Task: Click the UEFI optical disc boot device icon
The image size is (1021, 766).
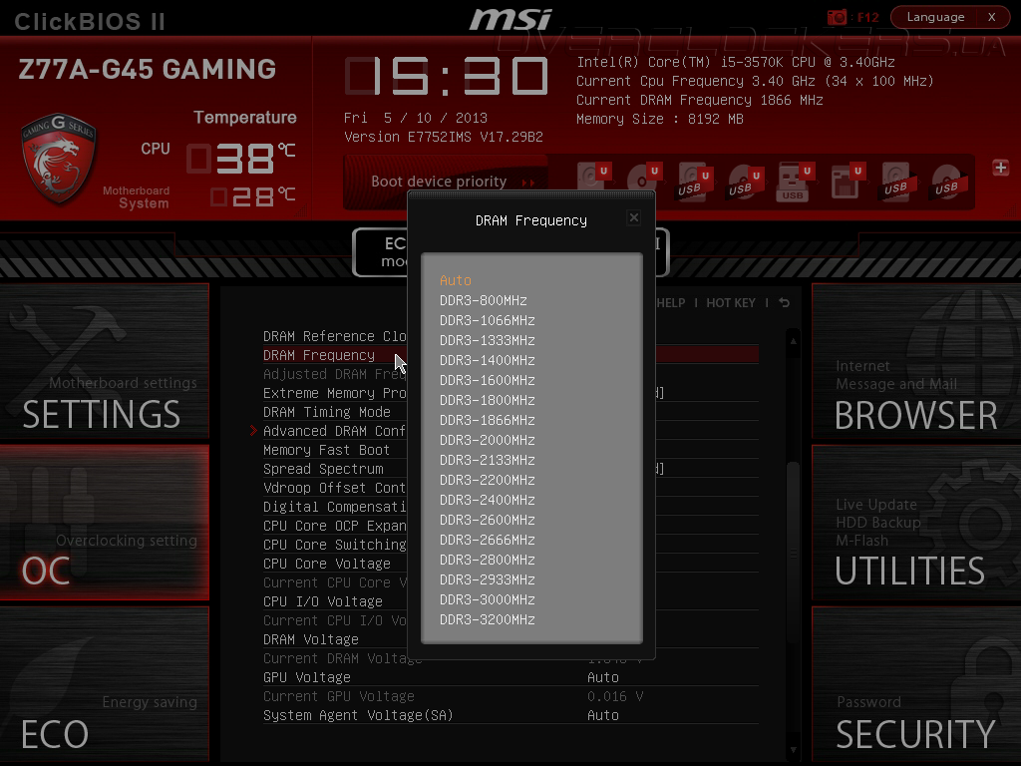Action: tap(644, 180)
